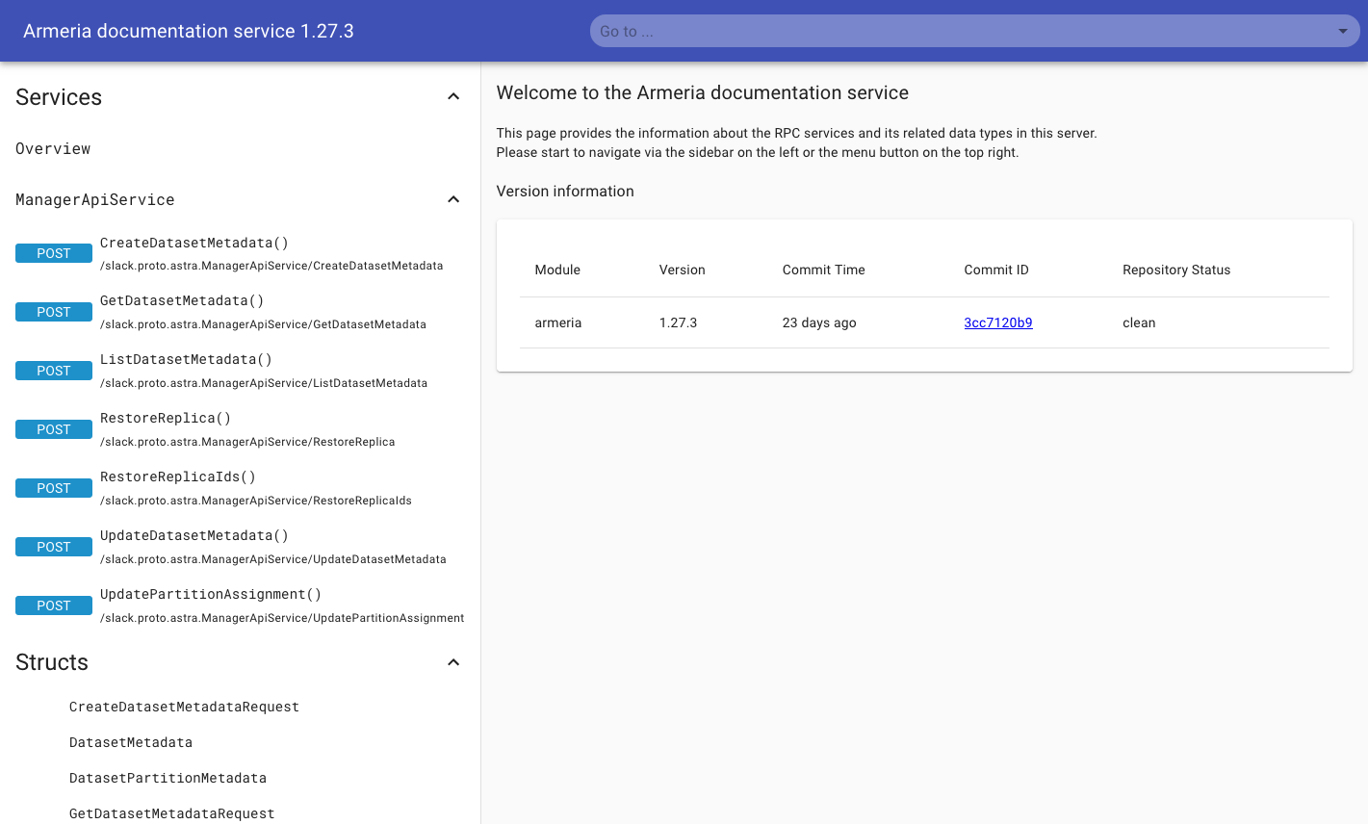Click the /slack.proto.astra.ManagerApiService/UpdateDatasetMetadata path
Image resolution: width=1368 pixels, height=824 pixels.
pos(273,559)
